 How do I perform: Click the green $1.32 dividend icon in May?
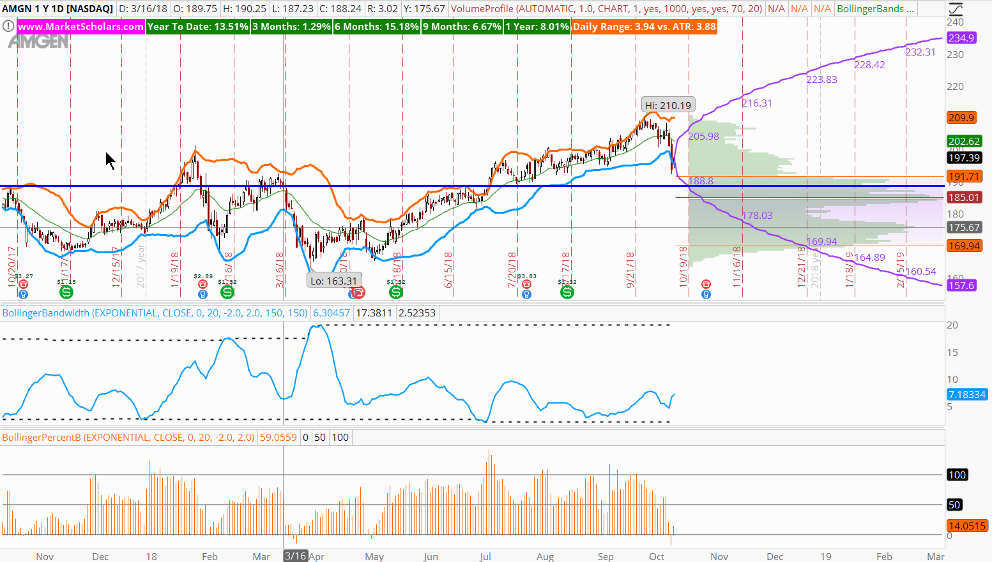(x=396, y=292)
